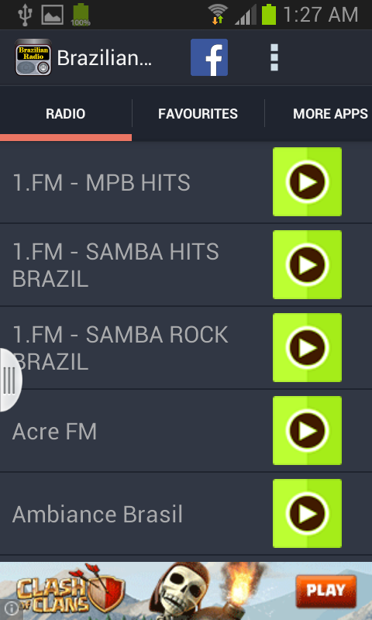Play the 1.FM - MPB HITS station

(307, 181)
